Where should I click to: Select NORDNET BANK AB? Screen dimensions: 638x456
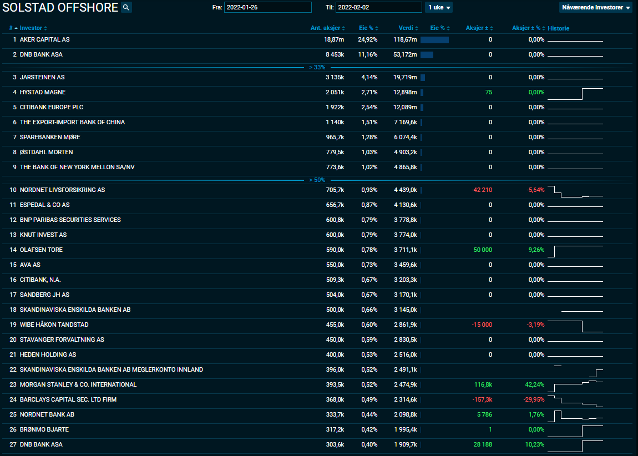click(x=47, y=414)
